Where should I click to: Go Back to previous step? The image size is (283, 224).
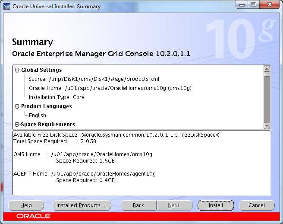pos(138,205)
